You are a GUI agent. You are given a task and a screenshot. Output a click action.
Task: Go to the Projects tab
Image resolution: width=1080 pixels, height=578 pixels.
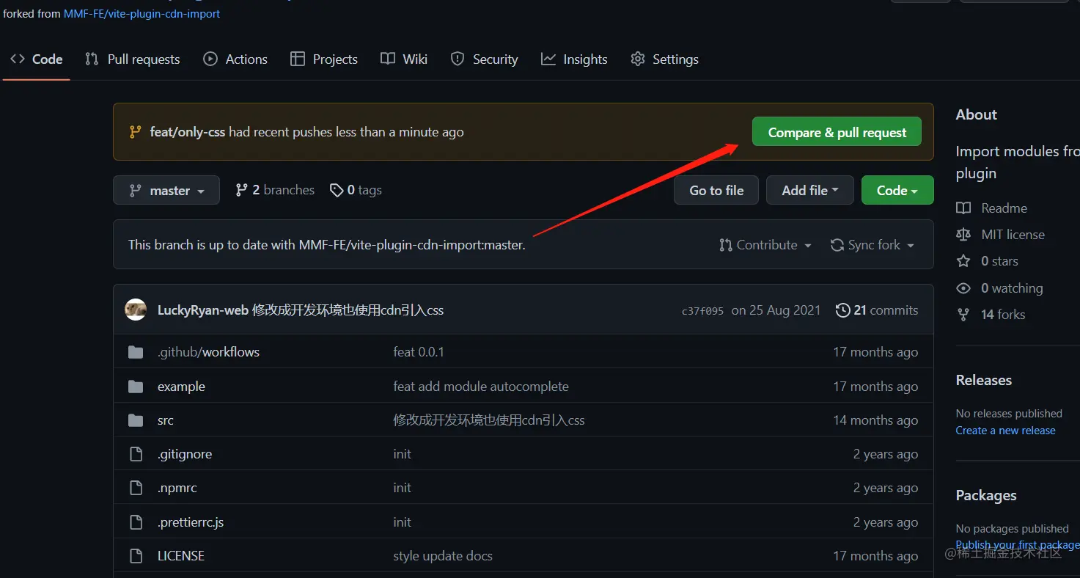(x=324, y=59)
